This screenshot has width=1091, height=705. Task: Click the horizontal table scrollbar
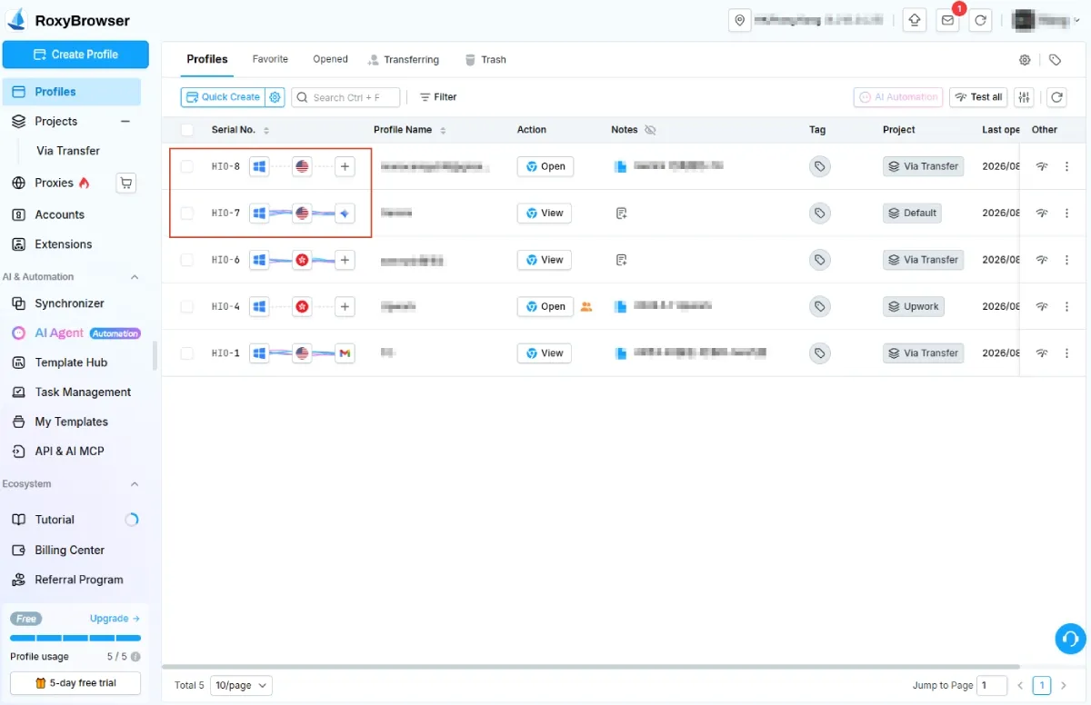click(591, 667)
